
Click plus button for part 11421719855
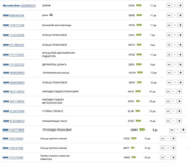(x=183, y=130)
